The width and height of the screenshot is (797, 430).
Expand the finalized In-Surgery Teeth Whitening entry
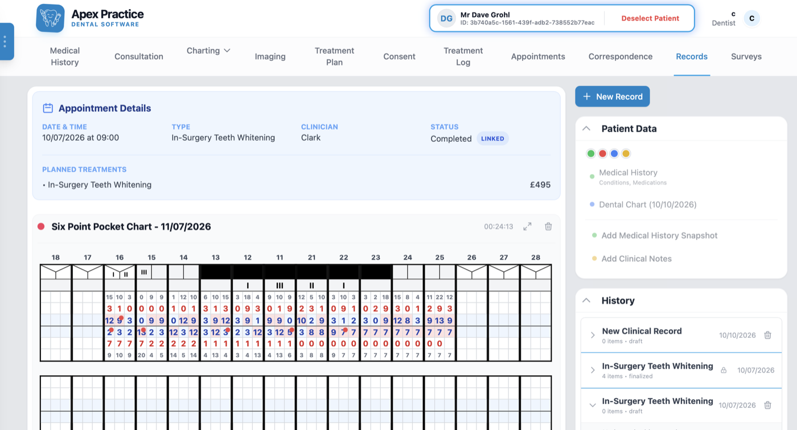(x=593, y=370)
